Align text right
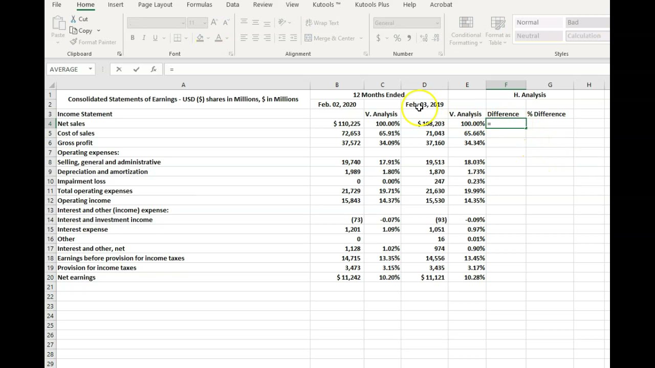 coord(267,38)
